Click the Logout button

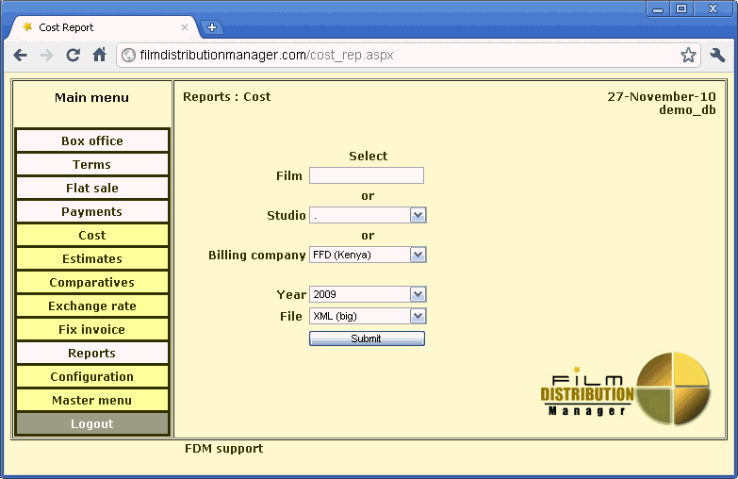(x=92, y=424)
